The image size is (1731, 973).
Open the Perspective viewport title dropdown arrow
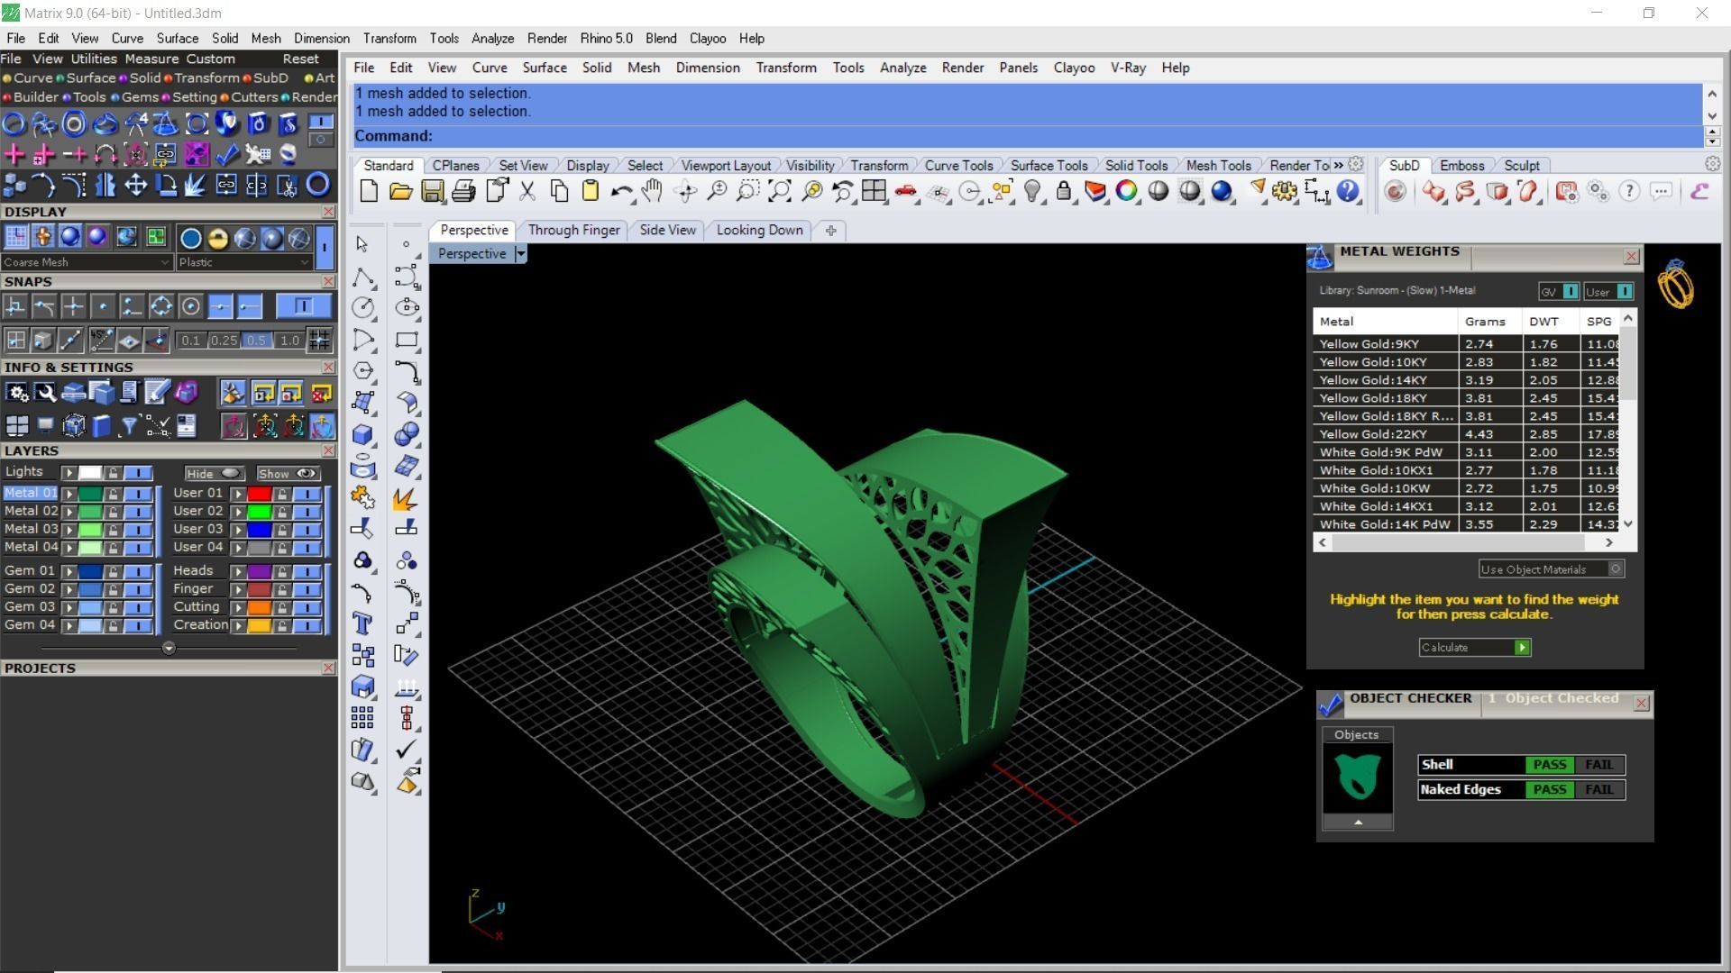[520, 254]
